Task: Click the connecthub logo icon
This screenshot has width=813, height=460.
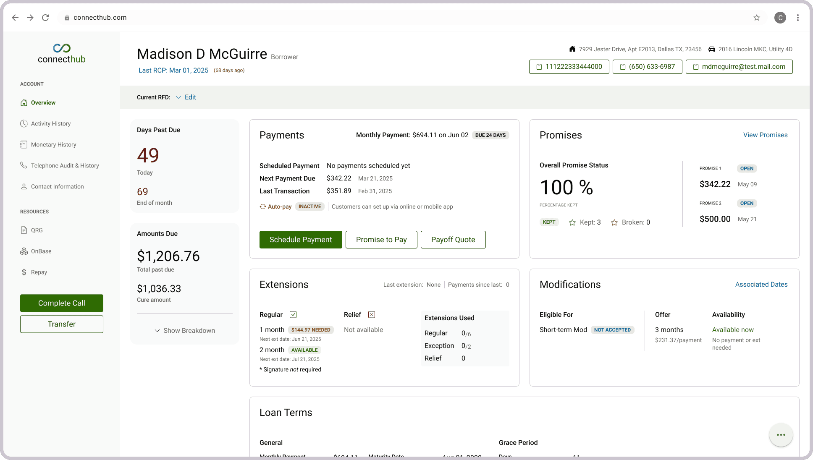Action: click(x=62, y=48)
